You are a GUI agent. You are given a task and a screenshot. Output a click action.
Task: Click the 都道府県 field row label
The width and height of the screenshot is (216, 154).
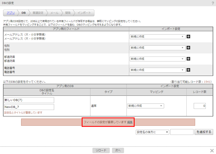[10, 59]
